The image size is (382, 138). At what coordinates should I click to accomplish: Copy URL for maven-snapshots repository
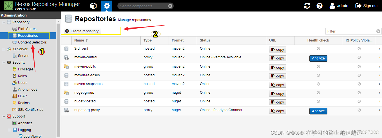pos(278,85)
